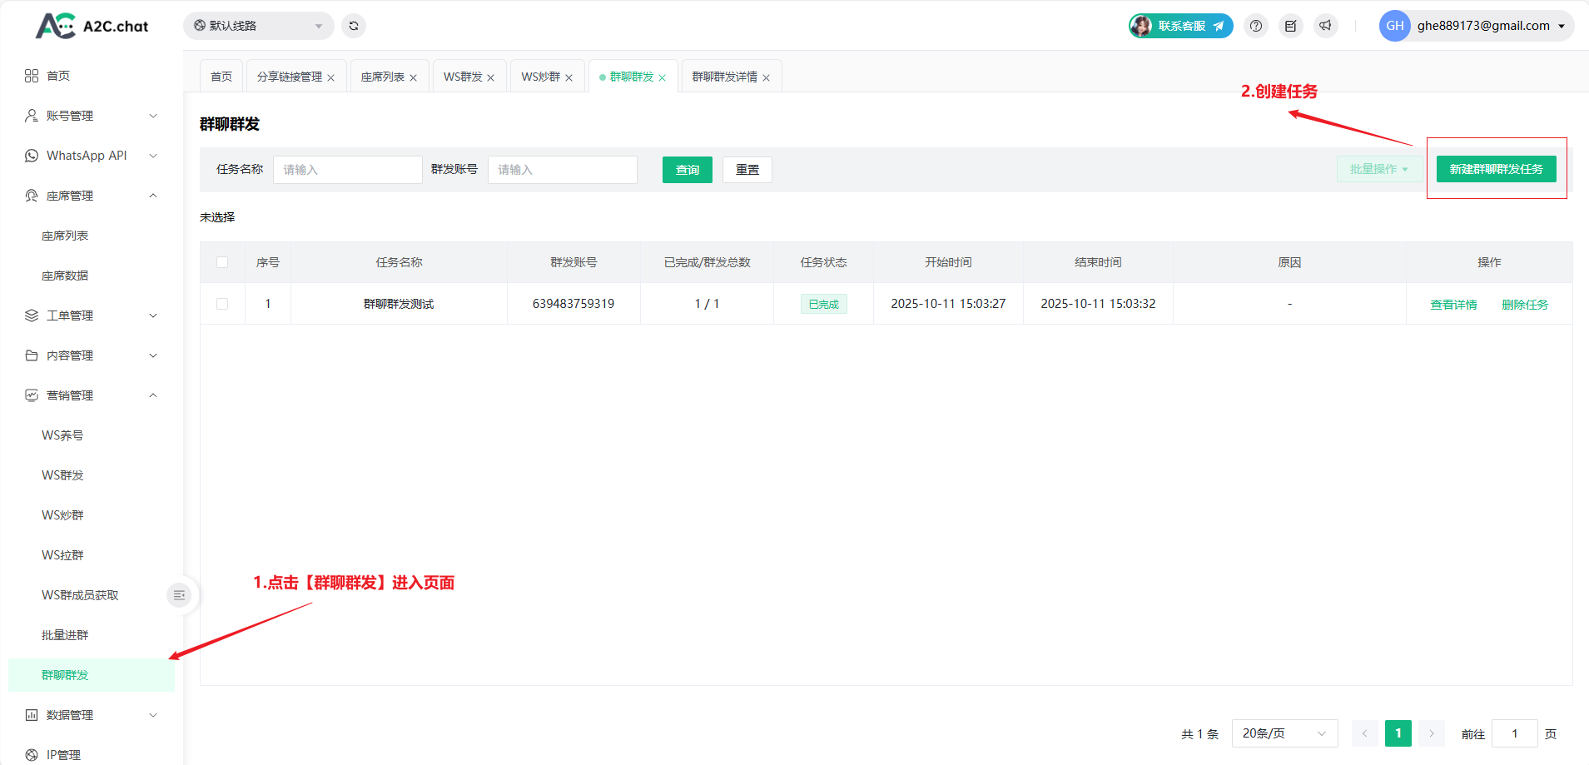Expand the 账号管理 sidebar menu
1589x765 pixels.
coord(91,116)
